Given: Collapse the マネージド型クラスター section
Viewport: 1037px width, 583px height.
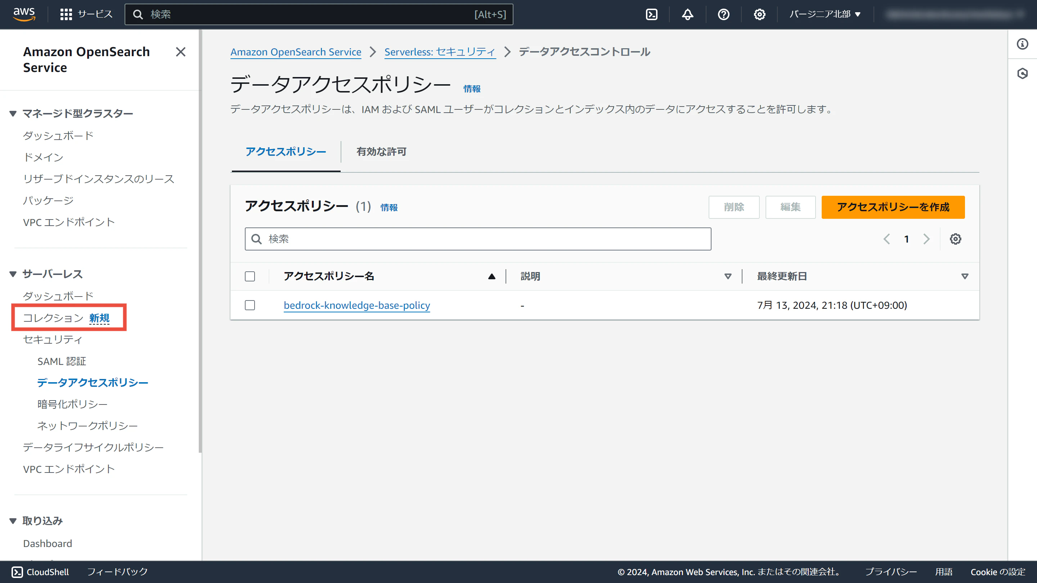Looking at the screenshot, I should click(13, 113).
